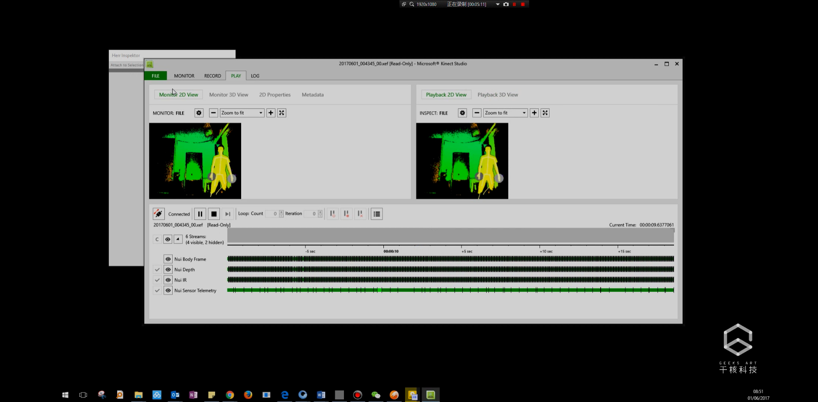Zoom in on the Inspect view
Screen dimensions: 818x402
[534, 113]
